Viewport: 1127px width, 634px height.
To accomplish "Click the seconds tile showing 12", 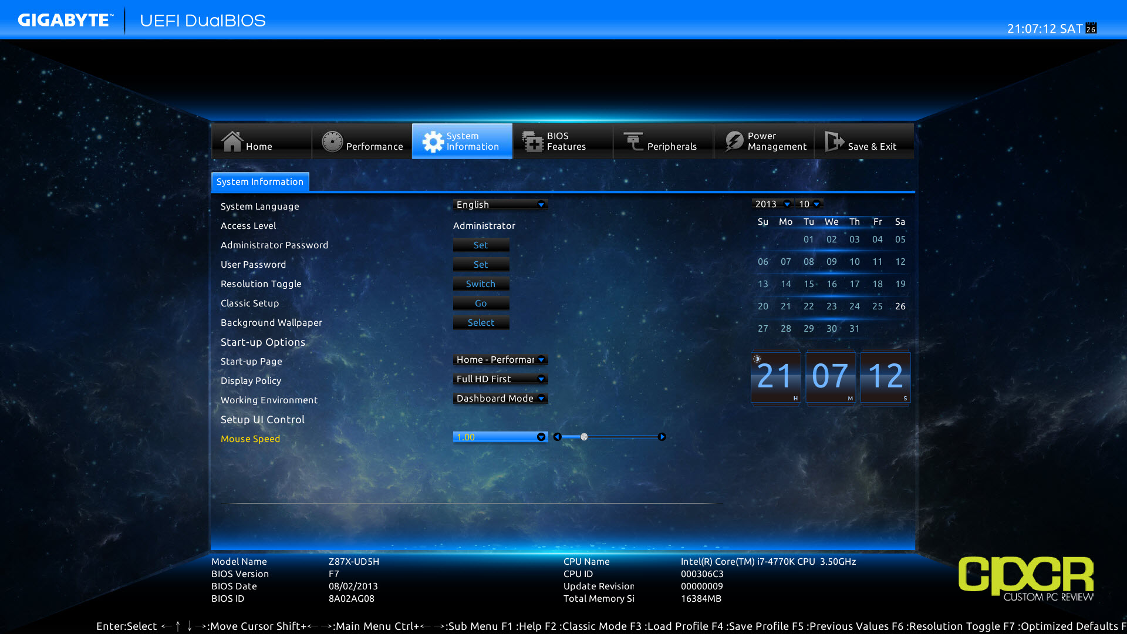I will [x=885, y=377].
